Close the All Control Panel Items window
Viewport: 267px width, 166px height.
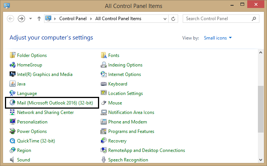click(x=256, y=5)
